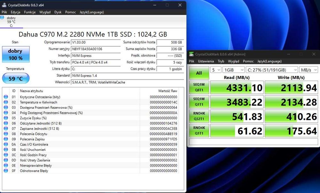Click status orb for attribute 04 Próg Dostępnej Przestrzeni
Image resolution: width=320 pixels, height=193 pixels.
tap(6, 113)
